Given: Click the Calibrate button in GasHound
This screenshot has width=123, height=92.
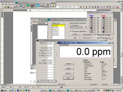Looking at the screenshot, I should pos(68,68).
